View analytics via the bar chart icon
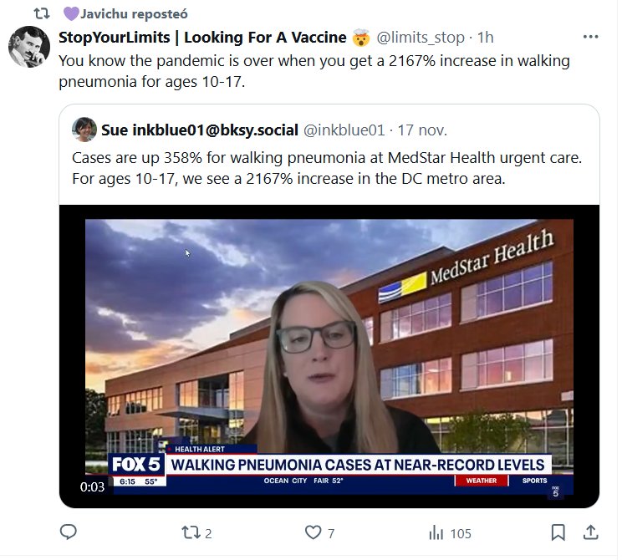 coord(436,532)
